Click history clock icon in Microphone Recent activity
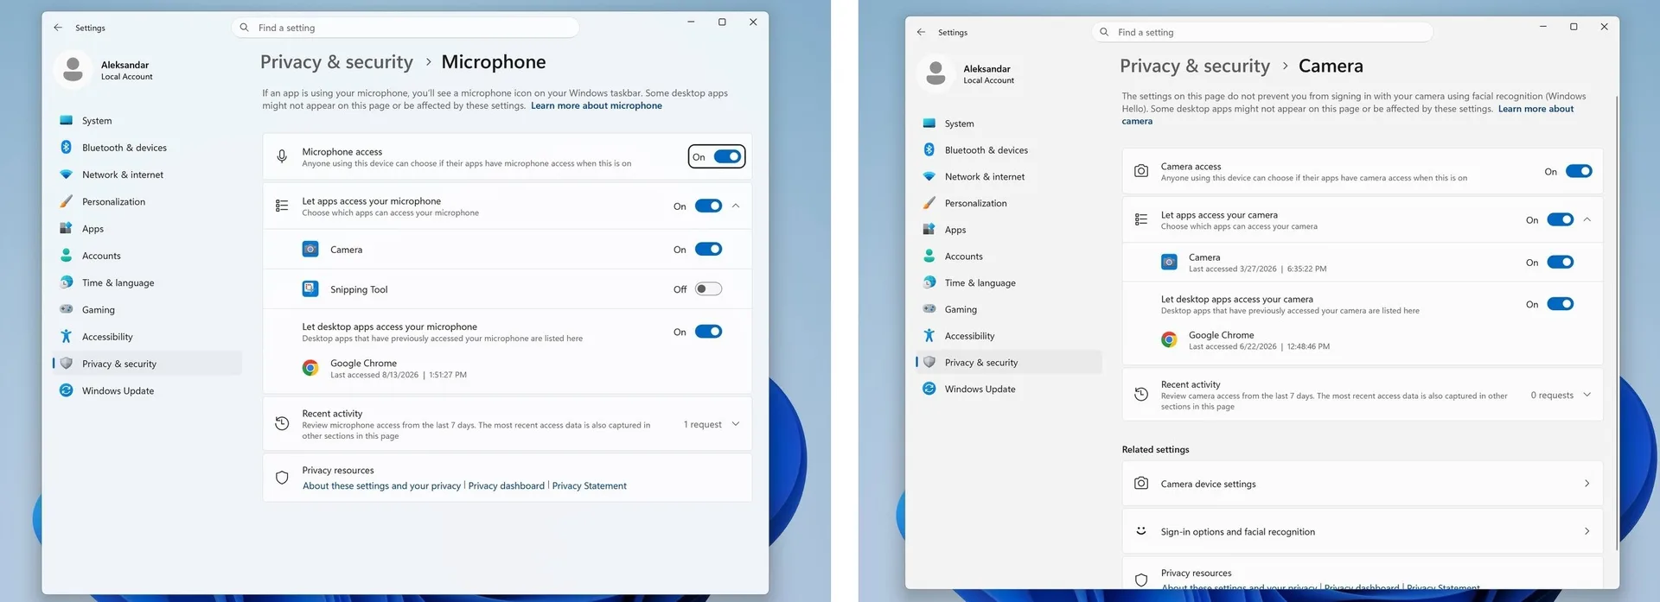The image size is (1660, 602). tap(282, 423)
